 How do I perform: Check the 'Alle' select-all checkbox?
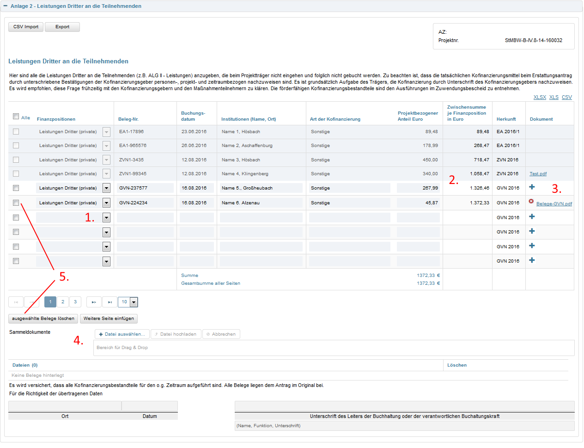pos(16,117)
